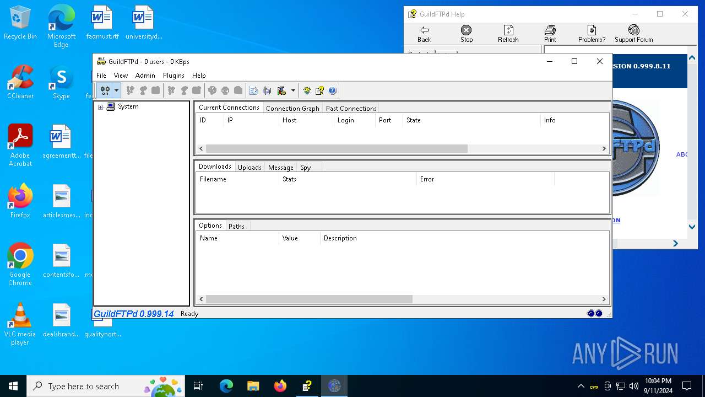Click scroll-right arrow in Help window

[675, 243]
